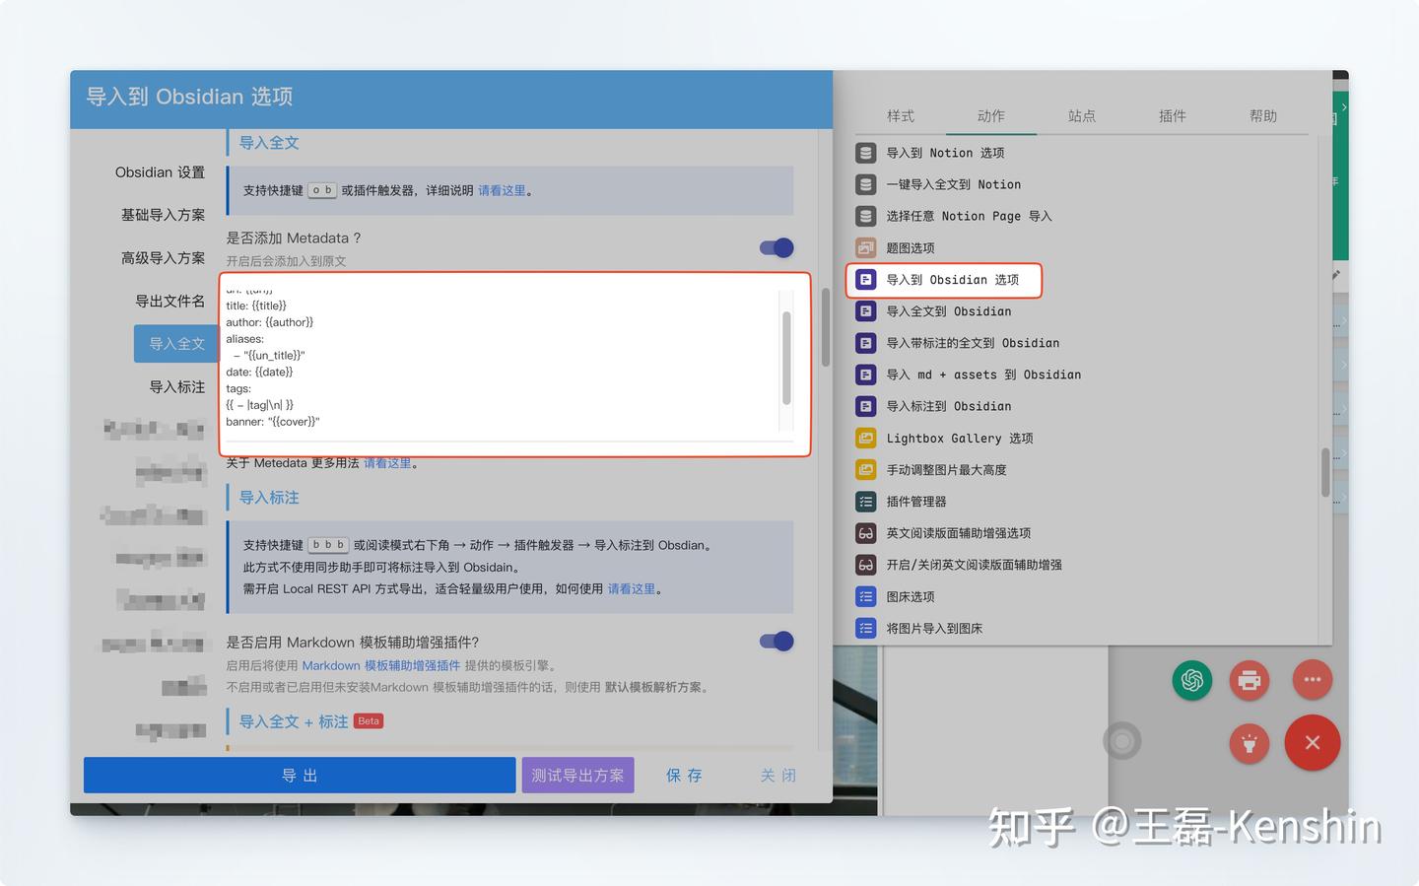Screen dimensions: 1419x886
Task: Click the red printer floating button
Action: tap(1250, 680)
